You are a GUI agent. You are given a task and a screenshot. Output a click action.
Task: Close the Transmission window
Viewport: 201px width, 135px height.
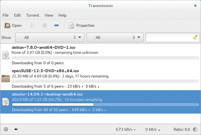195,6
